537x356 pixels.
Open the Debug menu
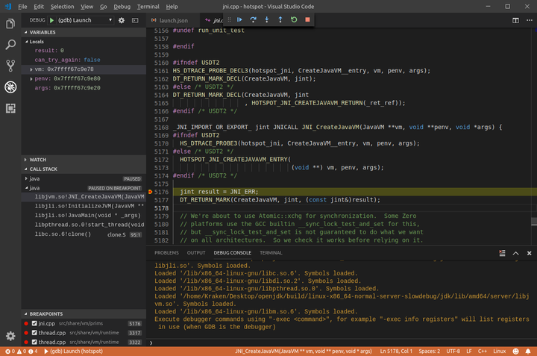tap(122, 7)
